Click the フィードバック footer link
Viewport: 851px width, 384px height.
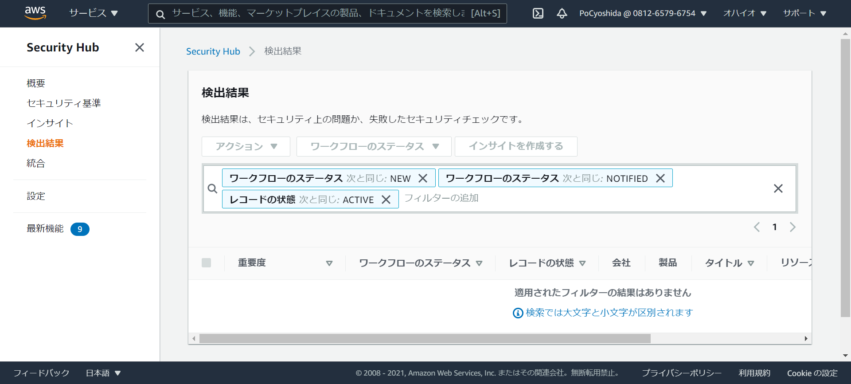tap(42, 373)
